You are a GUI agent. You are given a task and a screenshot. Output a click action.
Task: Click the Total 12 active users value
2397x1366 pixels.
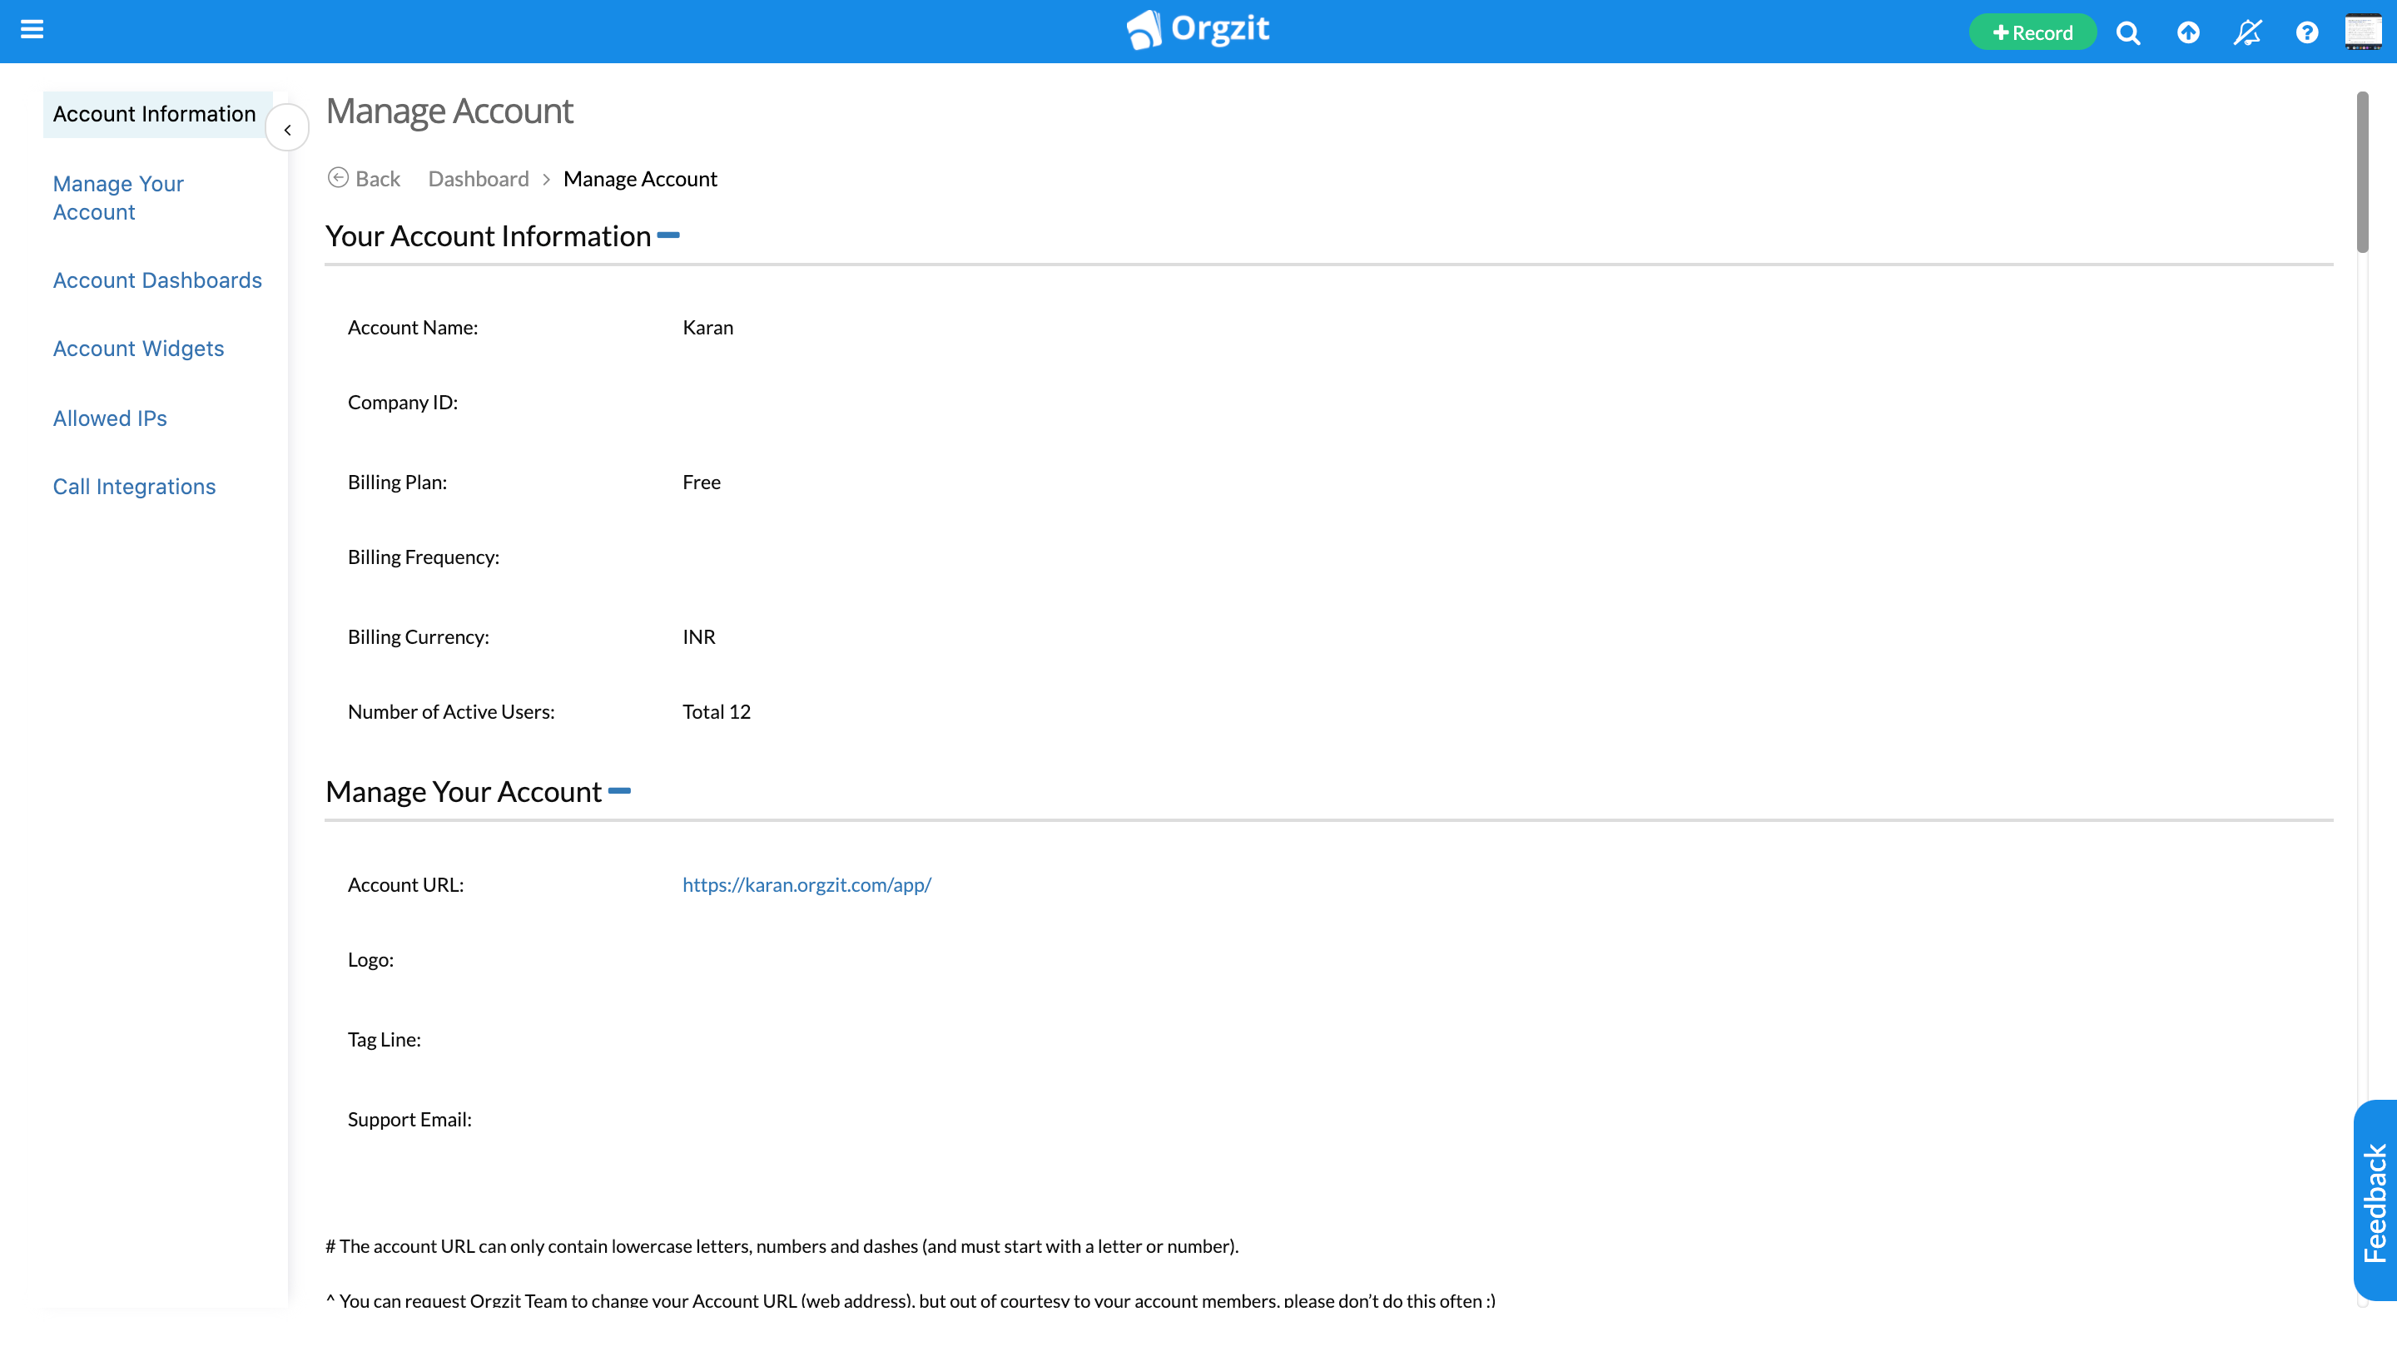(x=716, y=712)
